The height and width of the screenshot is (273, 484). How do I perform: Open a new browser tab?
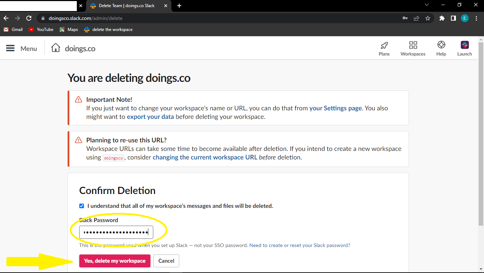tap(179, 6)
